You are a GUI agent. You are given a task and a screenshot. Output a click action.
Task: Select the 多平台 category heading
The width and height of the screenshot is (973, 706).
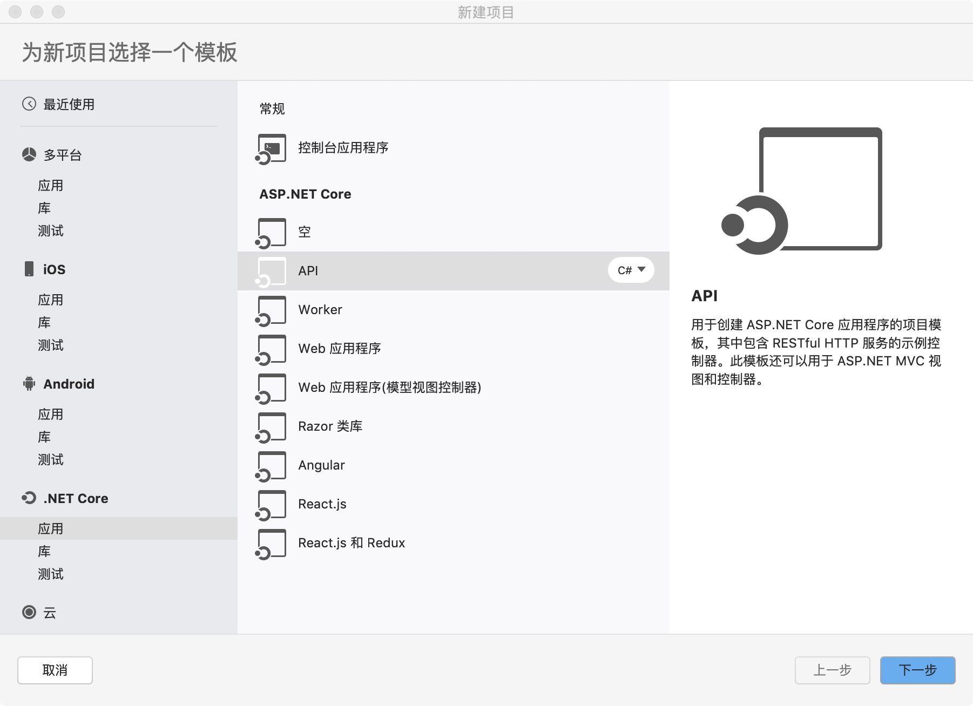[x=63, y=155]
